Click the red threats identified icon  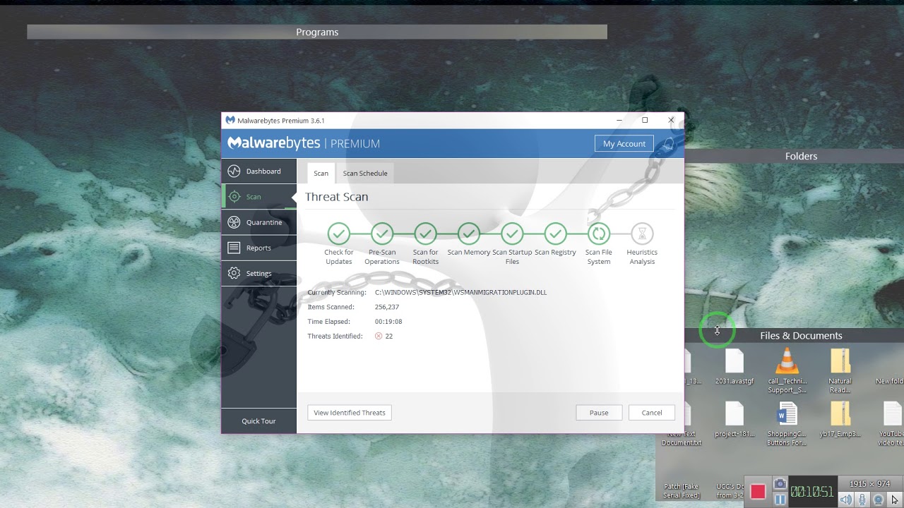coord(379,337)
